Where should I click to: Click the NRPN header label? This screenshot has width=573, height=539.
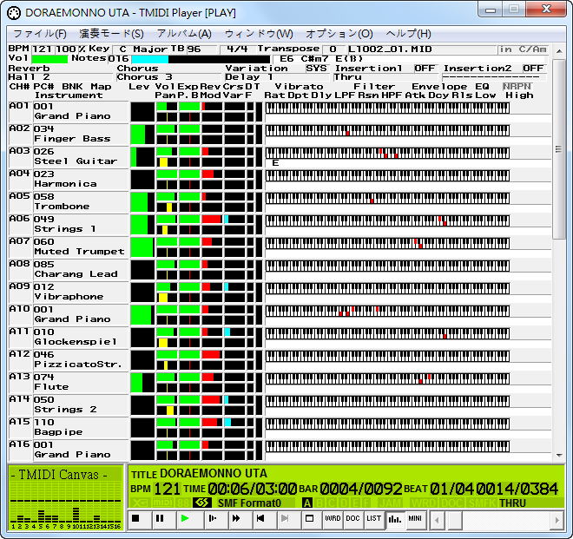(x=517, y=86)
